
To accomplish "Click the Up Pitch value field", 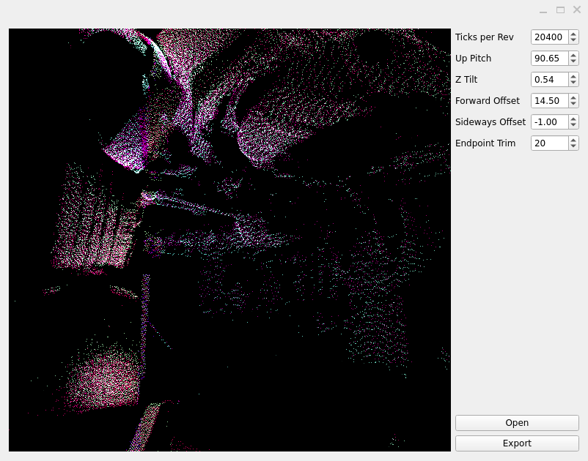I will coord(549,59).
